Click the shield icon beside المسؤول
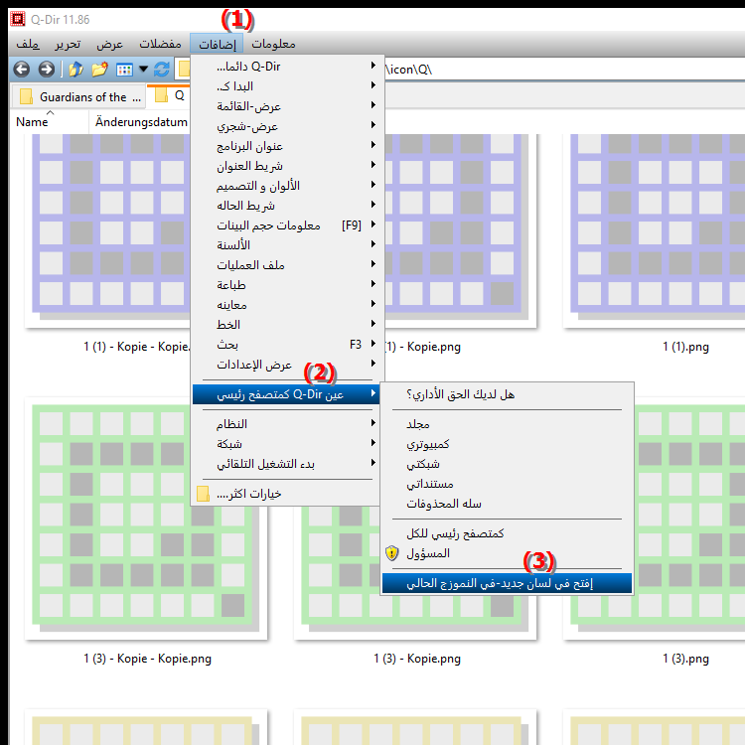745x745 pixels. pos(392,553)
